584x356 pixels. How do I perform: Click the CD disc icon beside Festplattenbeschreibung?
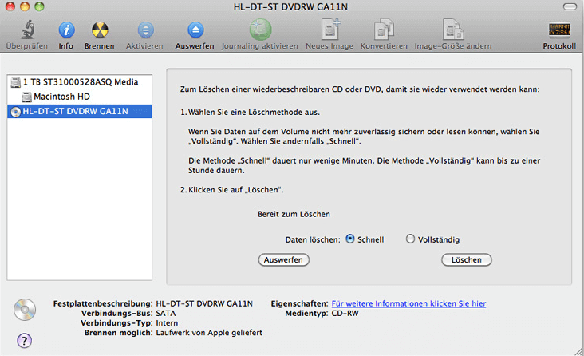pos(25,310)
